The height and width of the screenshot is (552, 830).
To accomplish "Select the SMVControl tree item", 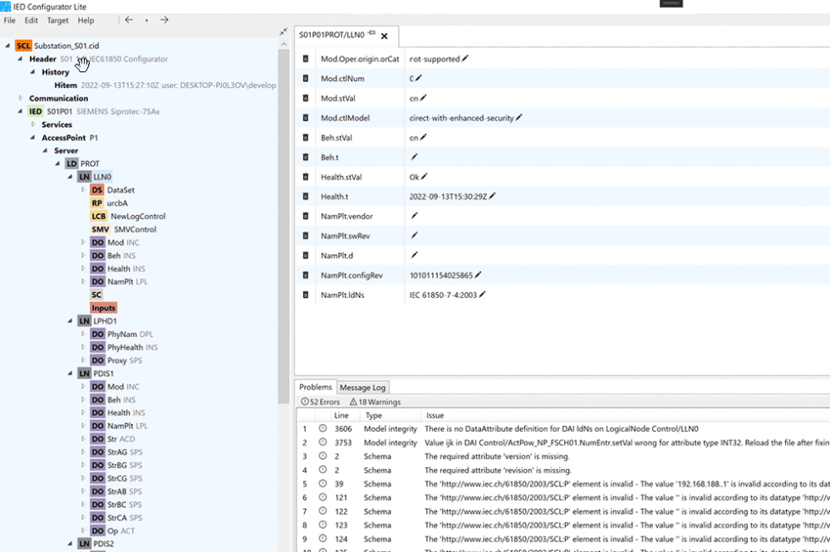I will pyautogui.click(x=135, y=229).
